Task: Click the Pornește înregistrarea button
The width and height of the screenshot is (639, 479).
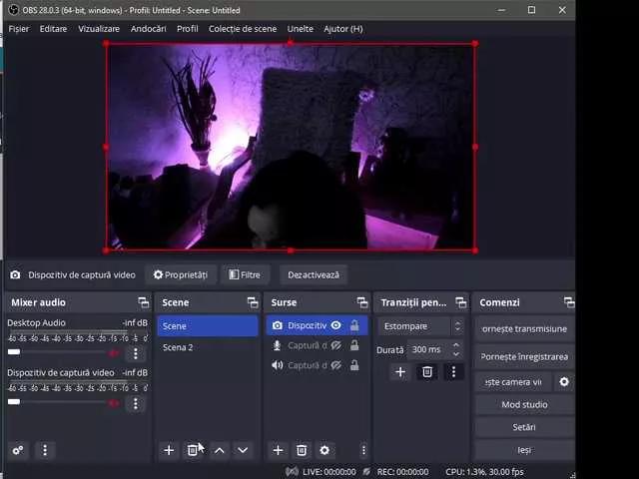Action: [x=524, y=356]
